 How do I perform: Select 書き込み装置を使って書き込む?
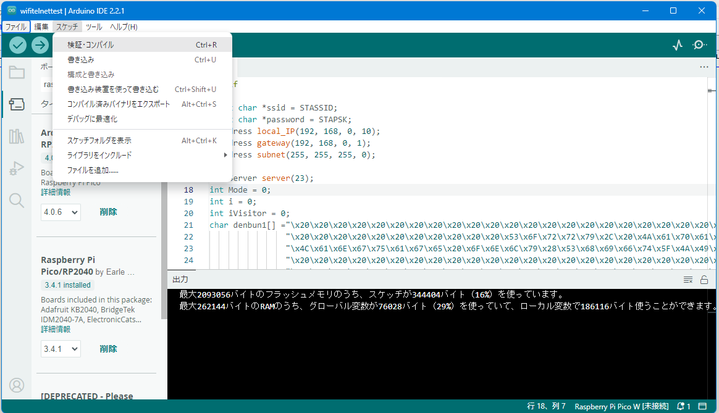click(x=142, y=90)
